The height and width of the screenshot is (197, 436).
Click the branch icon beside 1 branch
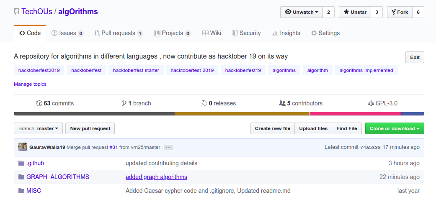tap(124, 103)
